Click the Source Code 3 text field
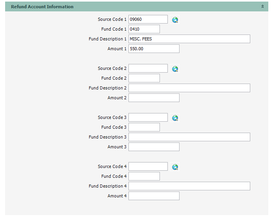This screenshot has width=275, height=219. click(148, 117)
